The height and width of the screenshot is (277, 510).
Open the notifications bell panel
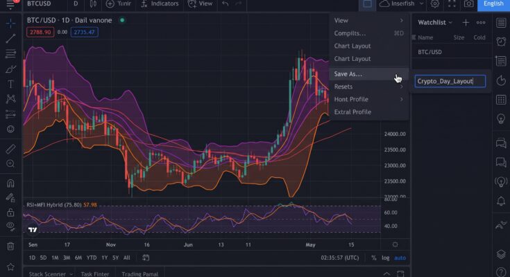(501, 202)
